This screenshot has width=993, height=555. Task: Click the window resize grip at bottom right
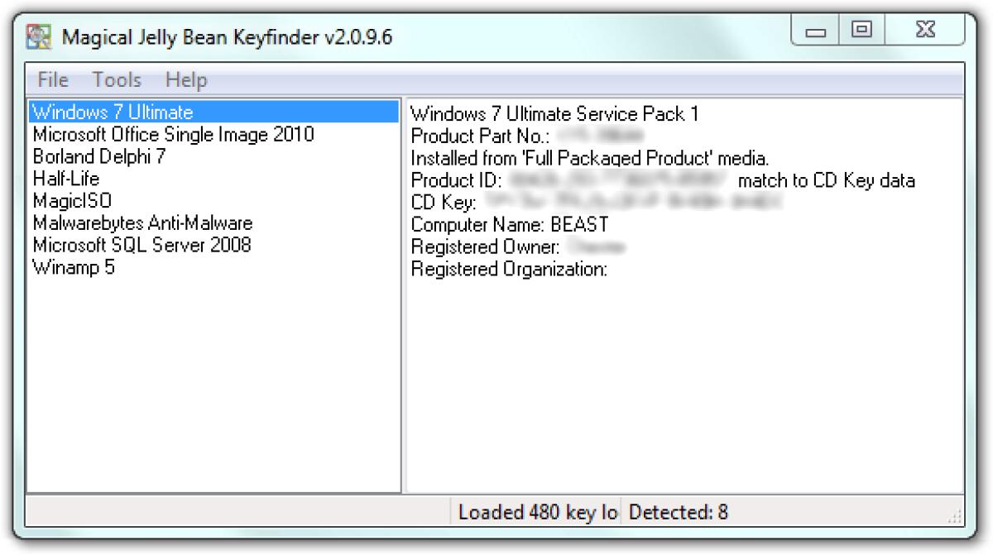(956, 518)
